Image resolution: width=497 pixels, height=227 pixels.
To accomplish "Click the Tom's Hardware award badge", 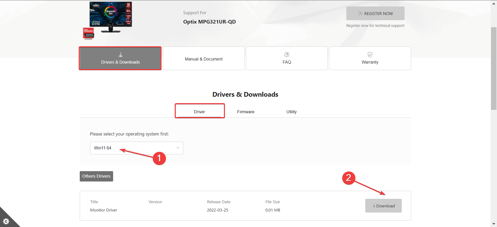I will tap(89, 34).
